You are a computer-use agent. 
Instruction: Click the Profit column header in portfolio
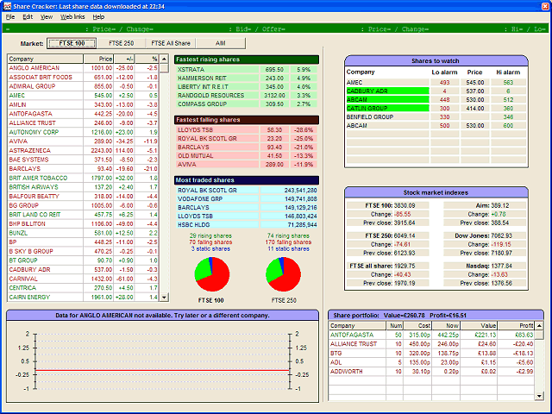pos(517,326)
